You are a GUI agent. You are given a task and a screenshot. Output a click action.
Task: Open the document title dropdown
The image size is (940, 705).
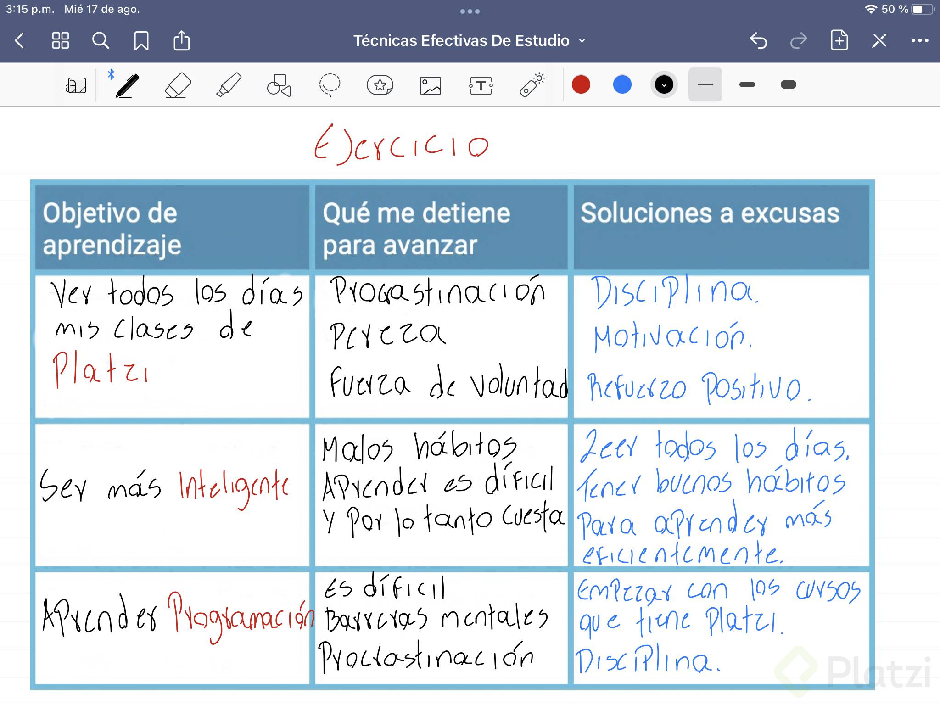[x=582, y=41]
